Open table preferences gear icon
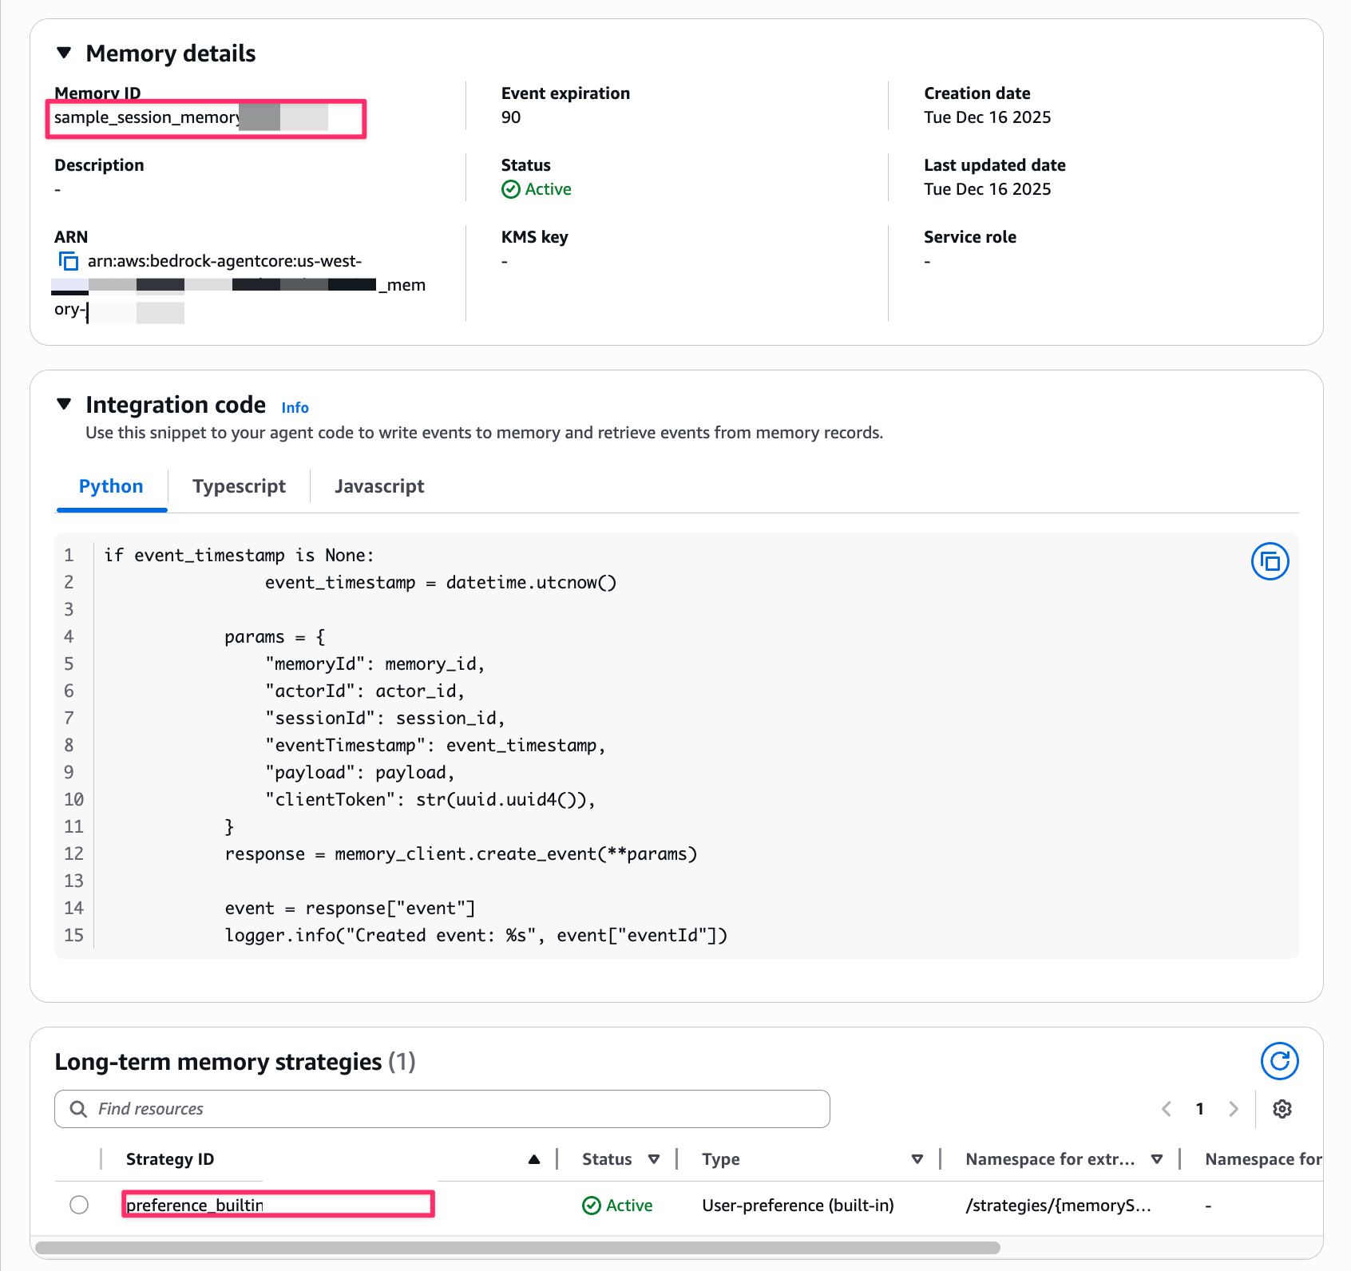The image size is (1351, 1271). tap(1282, 1109)
